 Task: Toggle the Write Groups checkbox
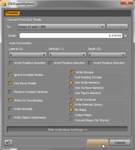(x=73, y=73)
